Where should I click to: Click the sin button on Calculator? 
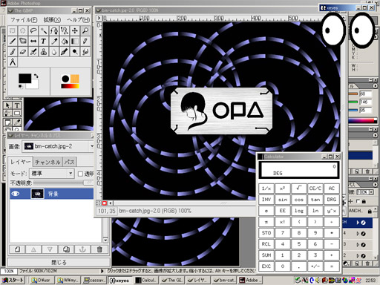[x=283, y=200]
